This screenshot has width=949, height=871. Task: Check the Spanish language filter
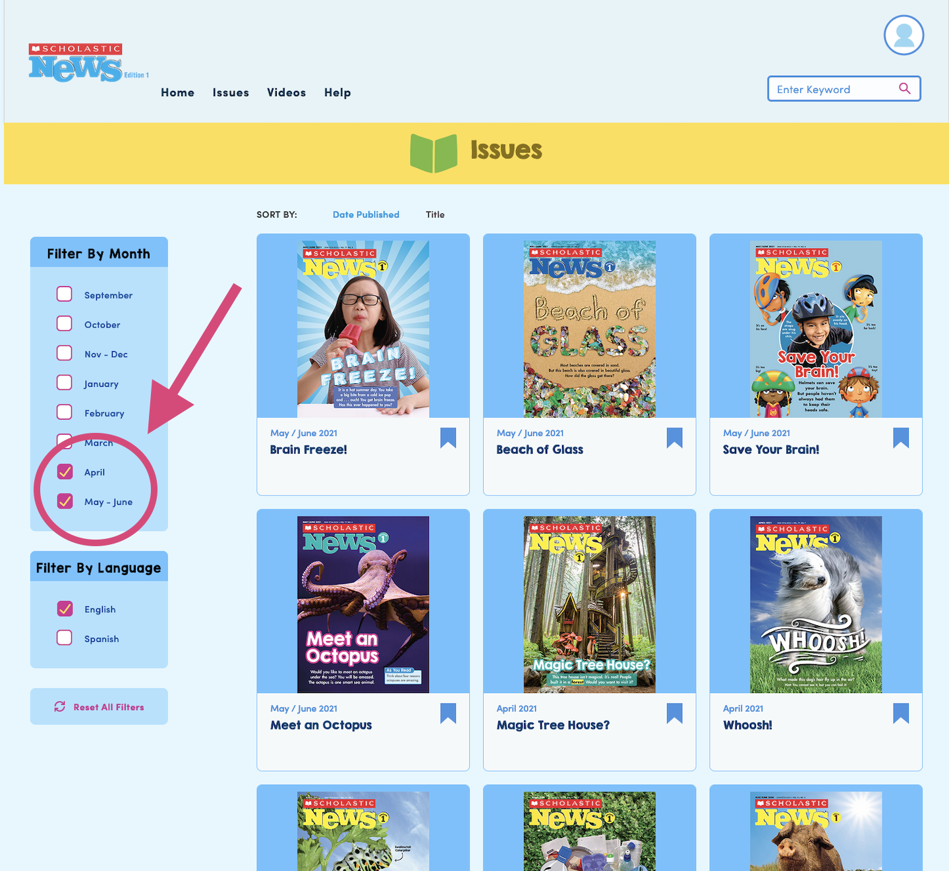(65, 638)
